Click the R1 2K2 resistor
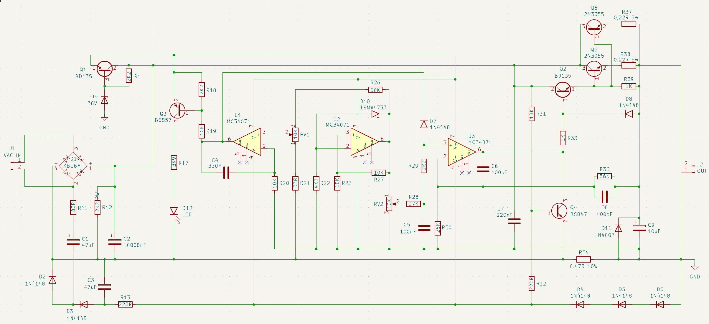Viewport: 709px width, 324px height. pyautogui.click(x=129, y=76)
